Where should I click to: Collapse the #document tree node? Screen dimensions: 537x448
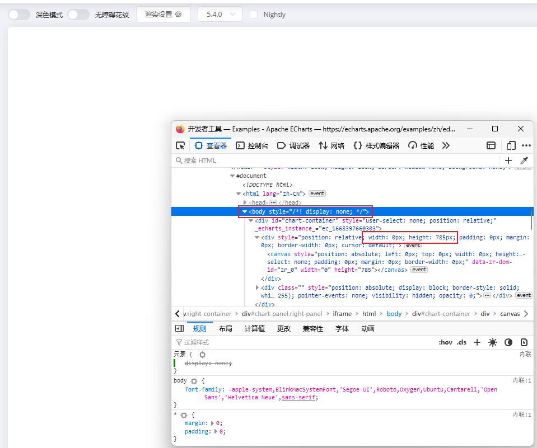(232, 176)
